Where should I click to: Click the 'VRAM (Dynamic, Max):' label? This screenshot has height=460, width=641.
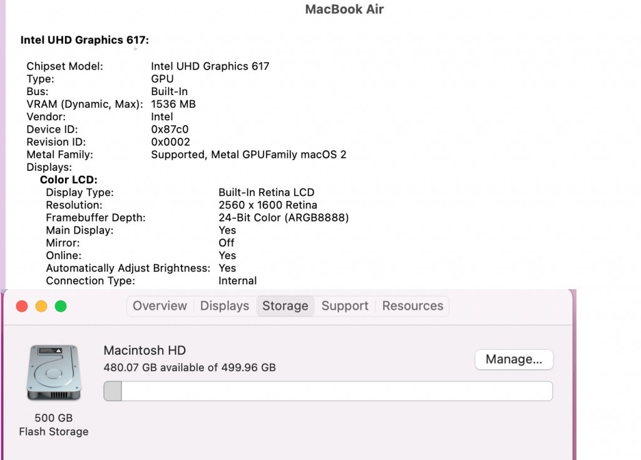(85, 105)
